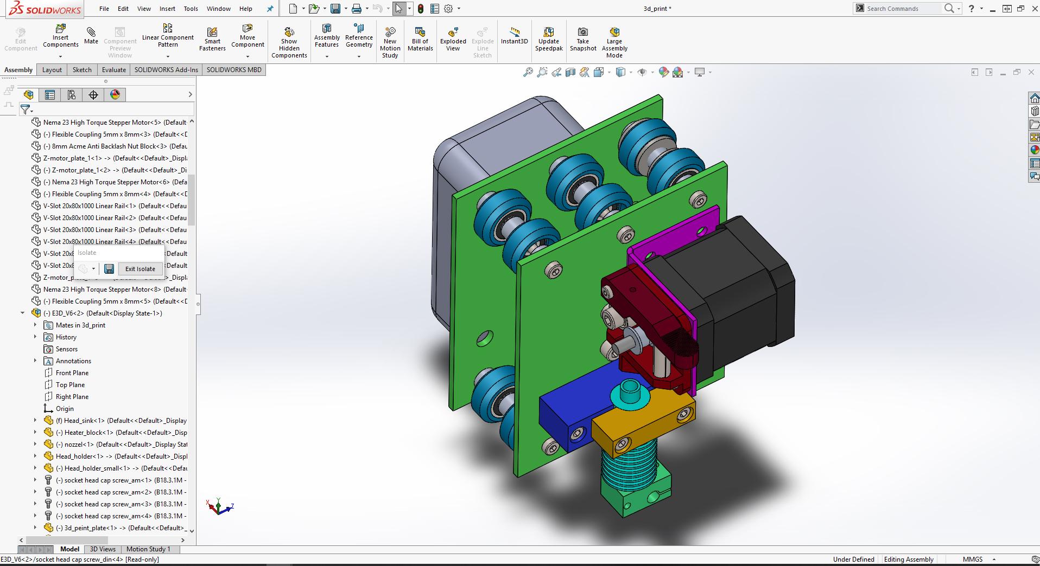Click Exploded View tool
The height and width of the screenshot is (566, 1040).
pos(453,39)
